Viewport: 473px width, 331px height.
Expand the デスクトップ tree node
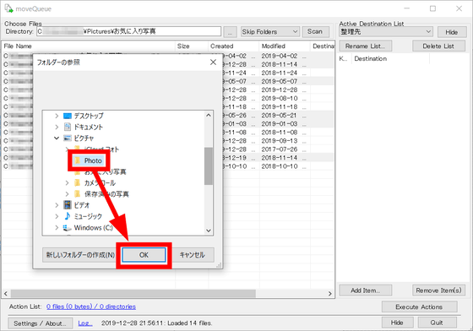(57, 116)
